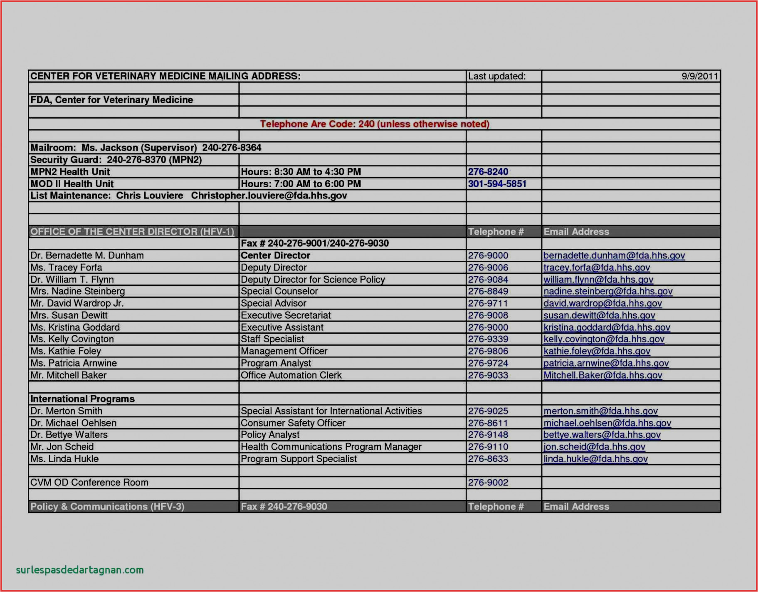Image resolution: width=758 pixels, height=592 pixels.
Task: Select MPN2 Health Unit phone 276-8240
Action: point(488,172)
